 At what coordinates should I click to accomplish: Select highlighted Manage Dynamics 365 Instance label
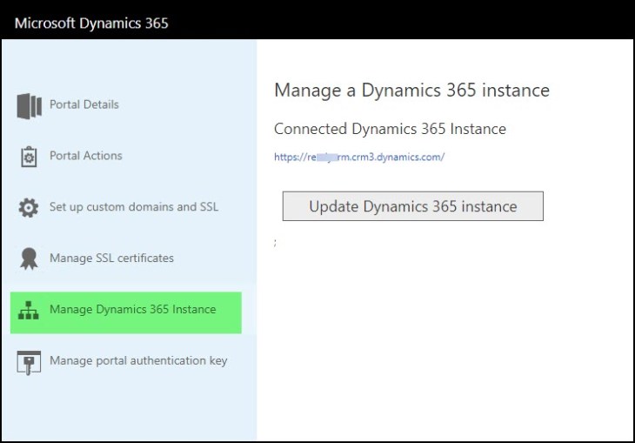[132, 309]
